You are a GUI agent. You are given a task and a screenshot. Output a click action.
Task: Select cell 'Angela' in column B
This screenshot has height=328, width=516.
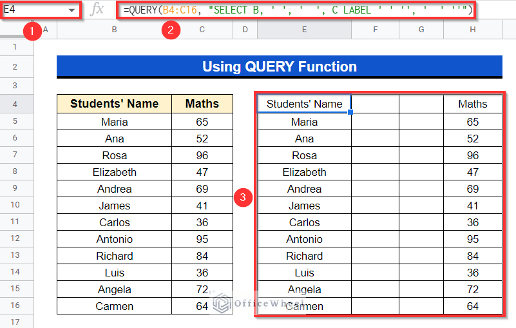pos(114,290)
